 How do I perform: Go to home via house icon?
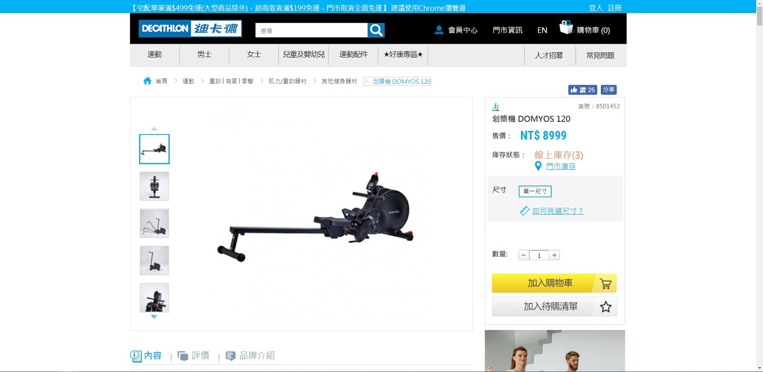click(147, 81)
